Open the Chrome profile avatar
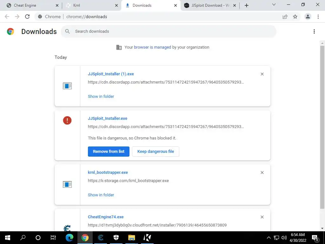This screenshot has height=244, width=325. (308, 17)
